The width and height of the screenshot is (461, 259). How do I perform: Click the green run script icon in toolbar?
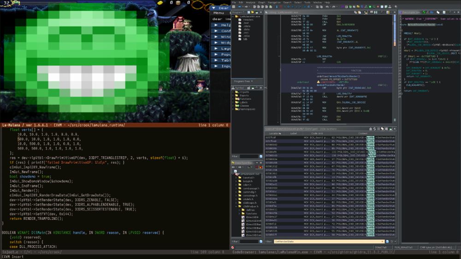point(370,7)
